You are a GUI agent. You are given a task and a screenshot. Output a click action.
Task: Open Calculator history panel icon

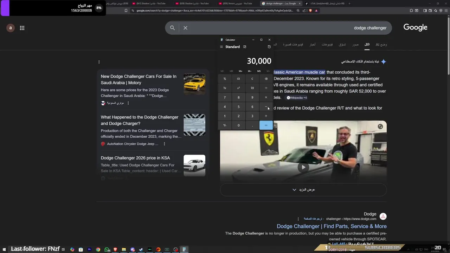tap(269, 47)
